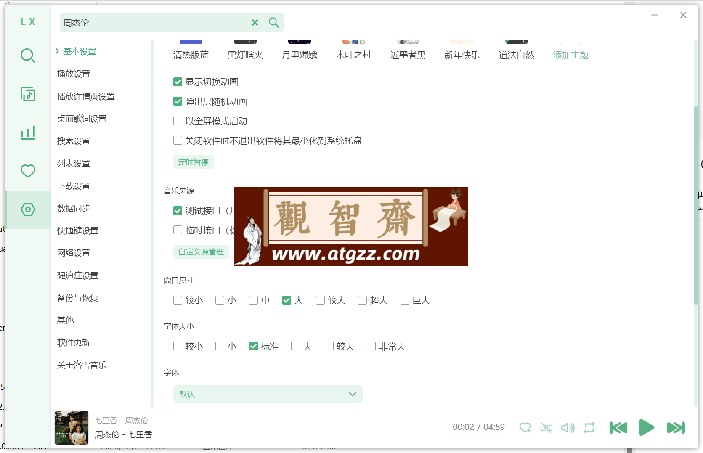
Task: Enable minimize to system tray on close
Action: (x=178, y=140)
